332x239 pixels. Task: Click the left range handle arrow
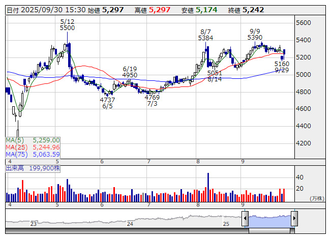pos(245,218)
